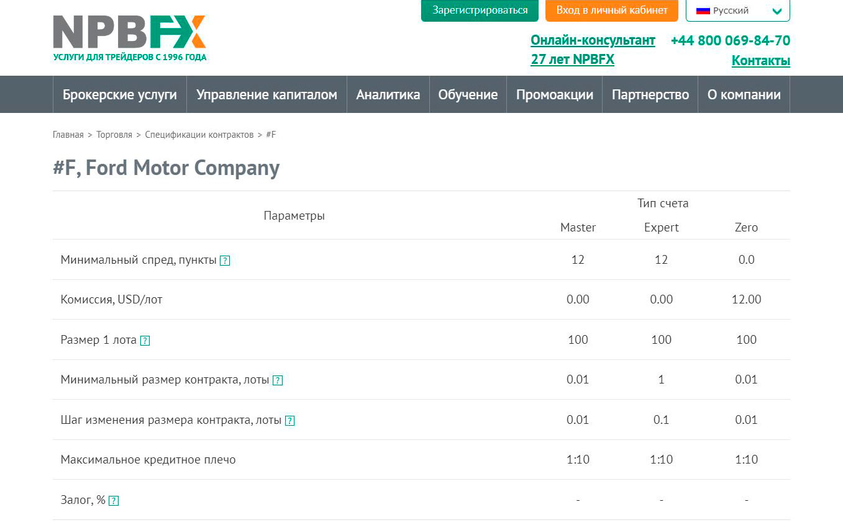Click Zero spread value 0.0

click(746, 260)
